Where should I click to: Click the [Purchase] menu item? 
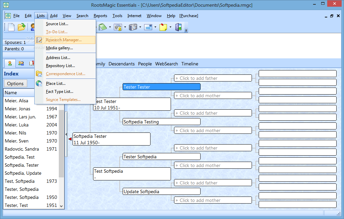tap(189, 16)
